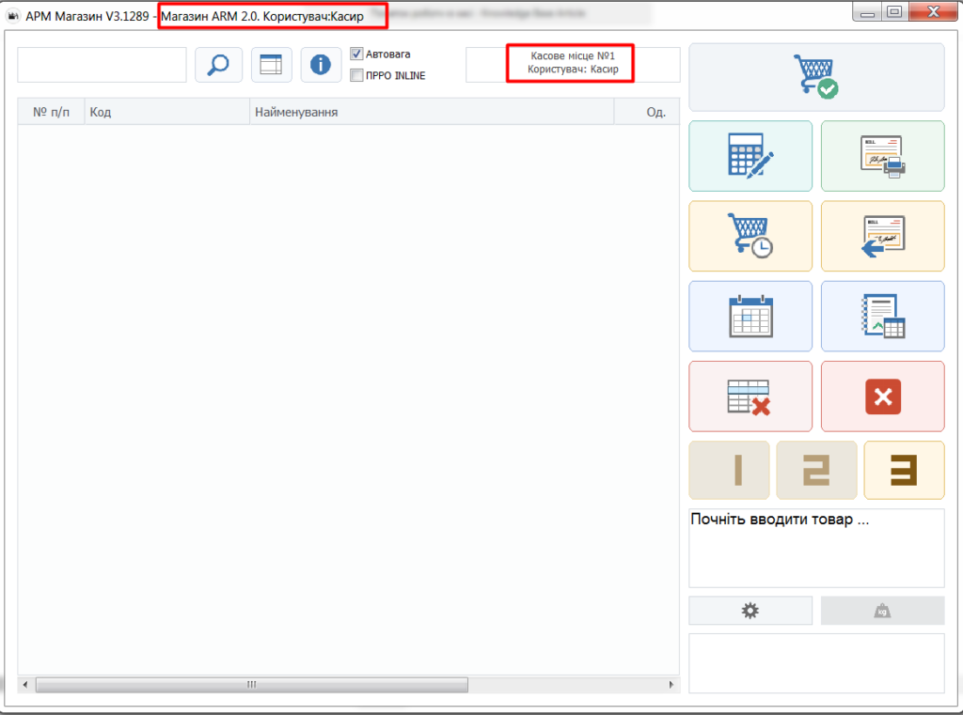
Task: Click the bill with return arrow icon
Action: 882,236
